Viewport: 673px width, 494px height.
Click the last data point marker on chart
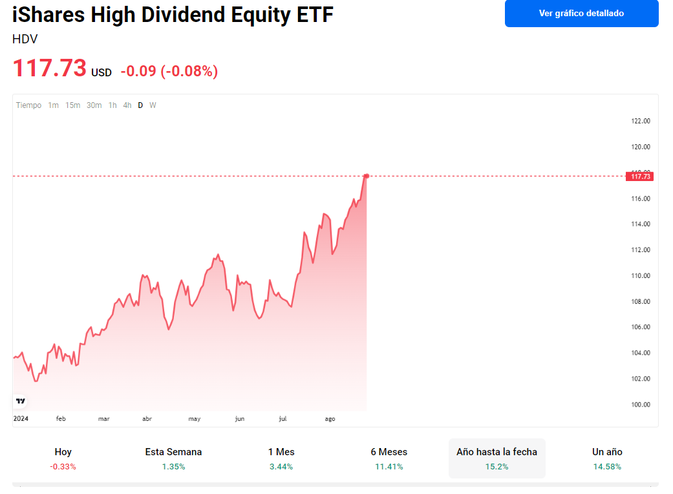coord(367,176)
